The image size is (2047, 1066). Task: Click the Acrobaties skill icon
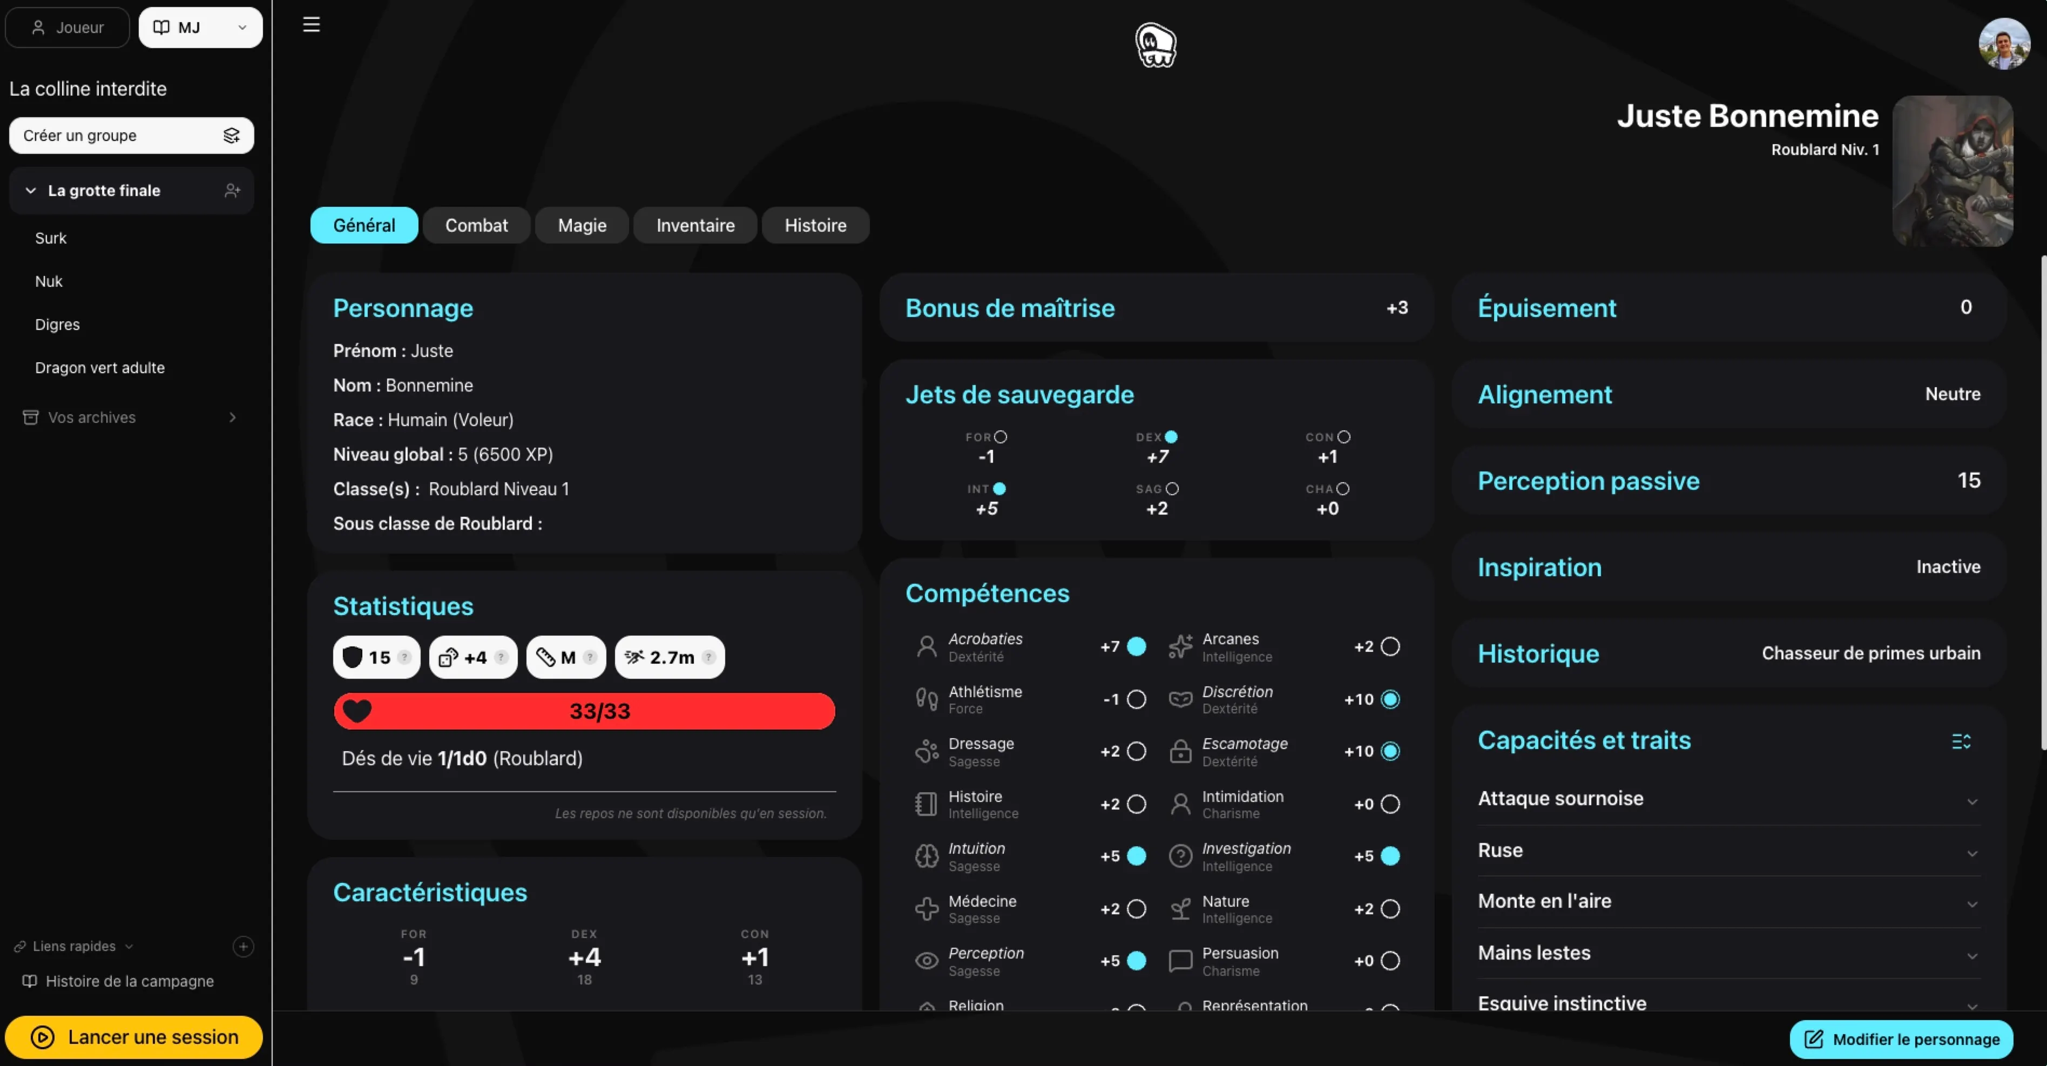[927, 647]
